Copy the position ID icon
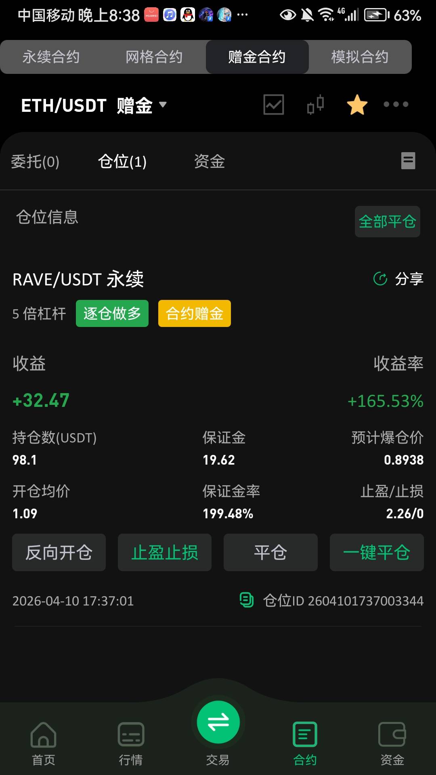The height and width of the screenshot is (775, 436). (x=247, y=600)
